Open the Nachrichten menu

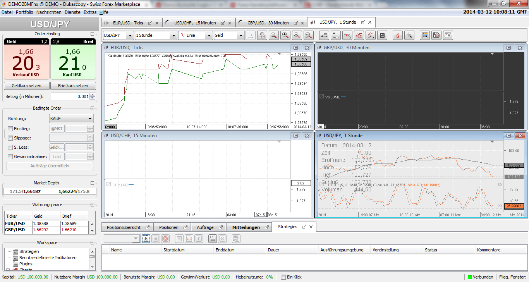click(49, 12)
